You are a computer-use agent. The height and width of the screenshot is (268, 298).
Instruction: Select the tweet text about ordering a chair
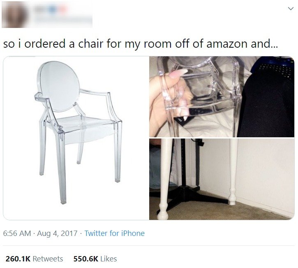click(x=141, y=44)
